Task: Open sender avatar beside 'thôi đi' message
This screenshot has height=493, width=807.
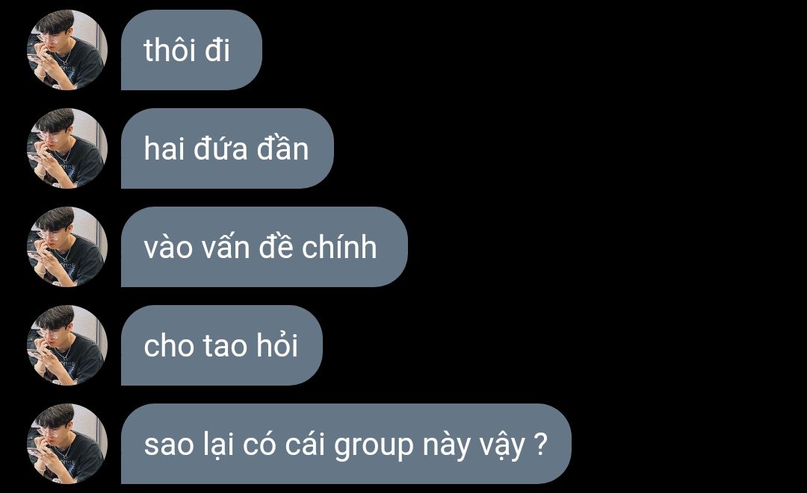Action: coord(67,50)
